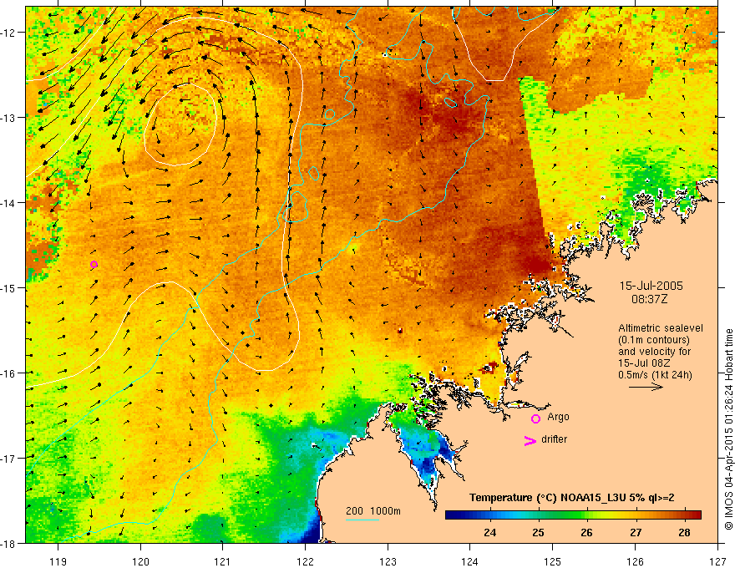This screenshot has height=568, width=735.
Task: Click the dark red end of the color bar
Action: click(x=697, y=515)
